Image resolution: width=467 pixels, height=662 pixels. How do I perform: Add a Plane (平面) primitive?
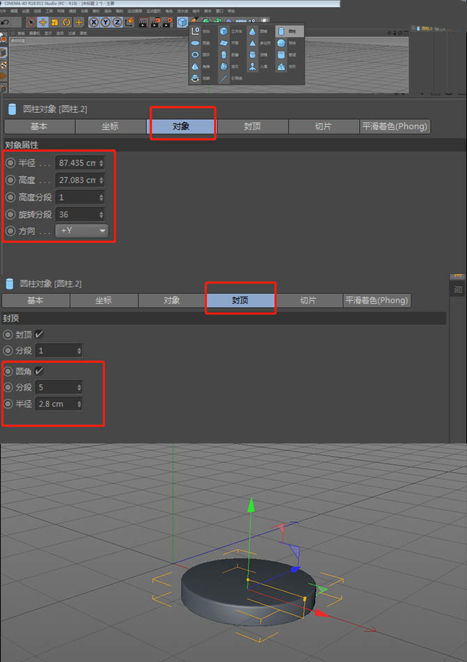[x=224, y=42]
